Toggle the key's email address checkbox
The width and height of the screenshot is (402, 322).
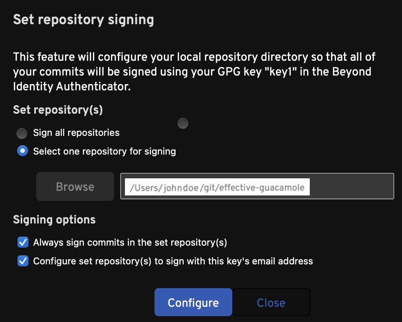[23, 261]
